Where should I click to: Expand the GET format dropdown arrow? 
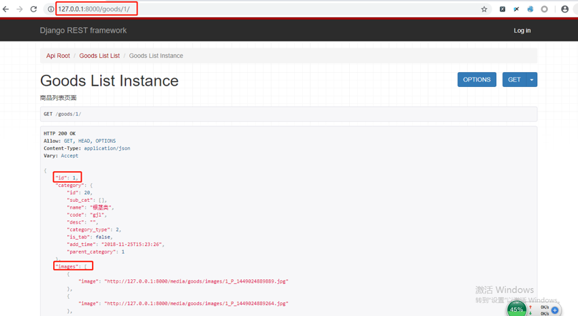point(532,80)
